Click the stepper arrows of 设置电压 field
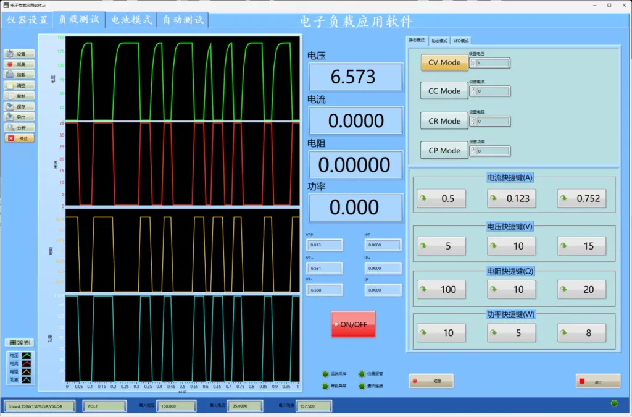The image size is (632, 417). (473, 63)
